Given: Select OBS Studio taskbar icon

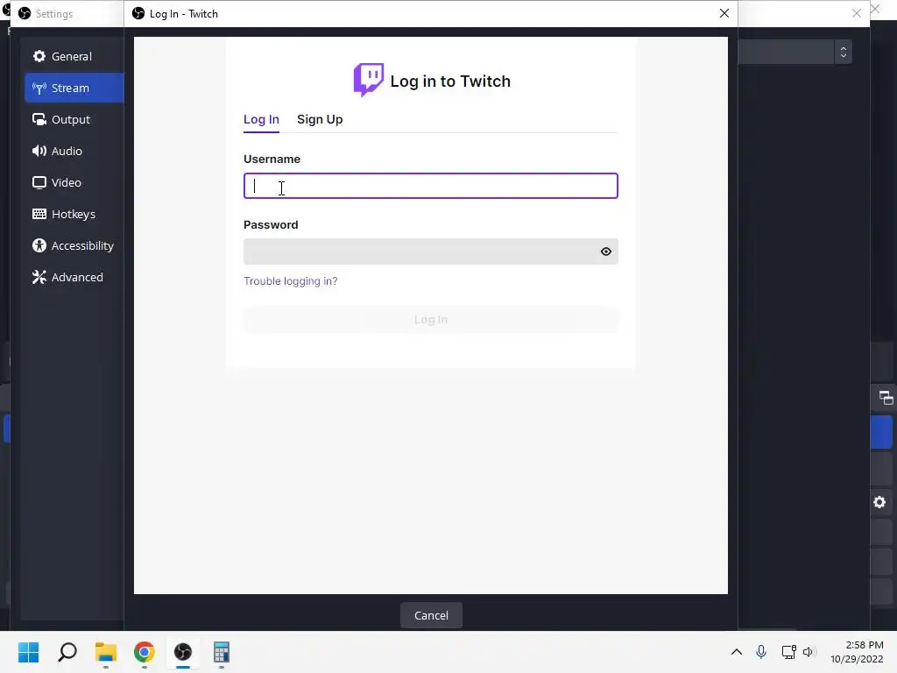Looking at the screenshot, I should tap(183, 652).
